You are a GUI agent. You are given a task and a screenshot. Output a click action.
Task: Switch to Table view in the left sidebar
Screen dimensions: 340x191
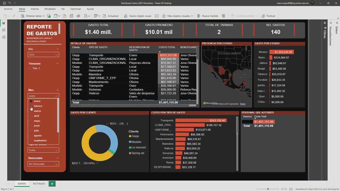pyautogui.click(x=4, y=30)
